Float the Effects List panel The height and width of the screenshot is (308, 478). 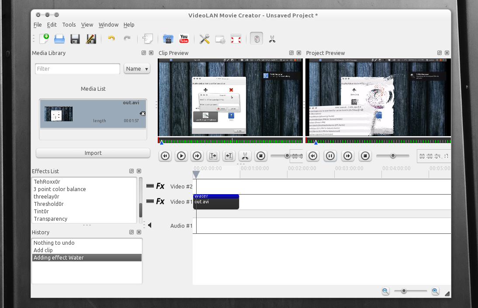tap(132, 171)
